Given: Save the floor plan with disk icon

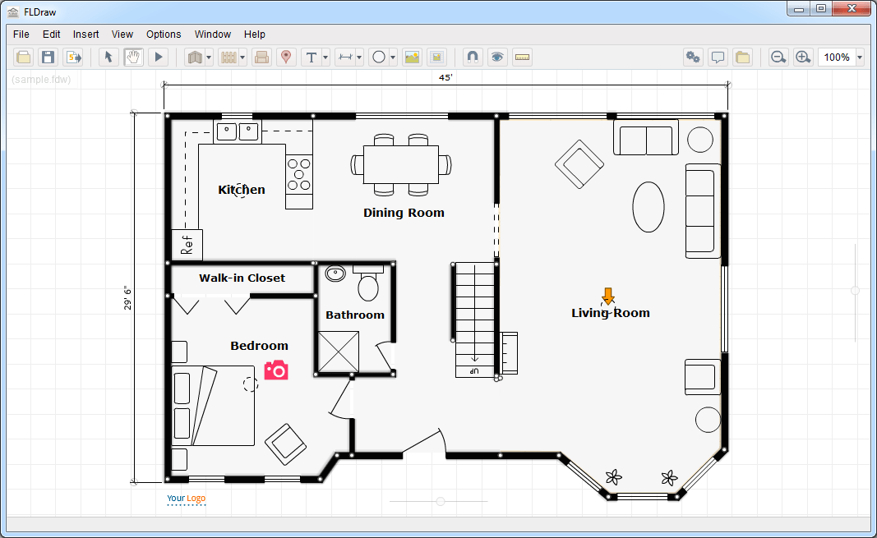Looking at the screenshot, I should click(x=48, y=57).
